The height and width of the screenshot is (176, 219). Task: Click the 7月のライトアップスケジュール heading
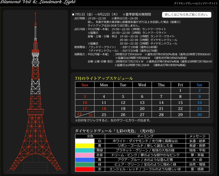(104, 78)
